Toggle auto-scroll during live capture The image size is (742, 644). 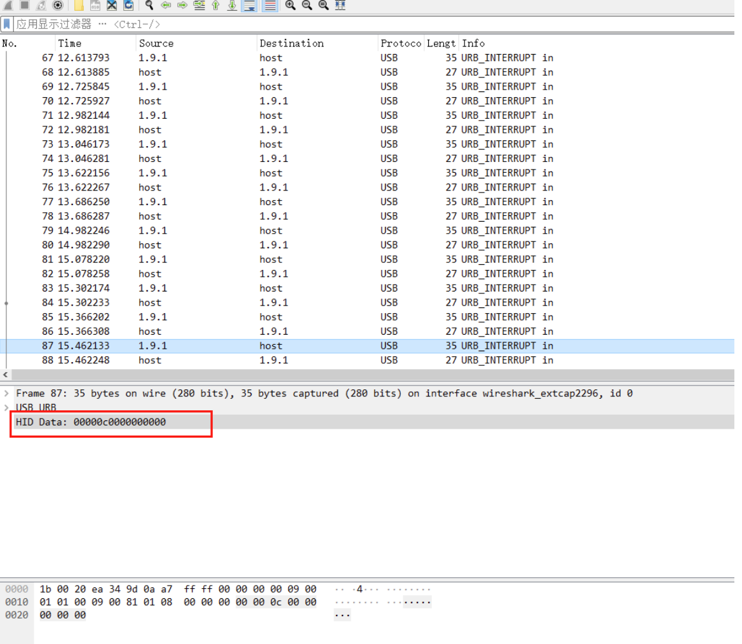[x=250, y=5]
